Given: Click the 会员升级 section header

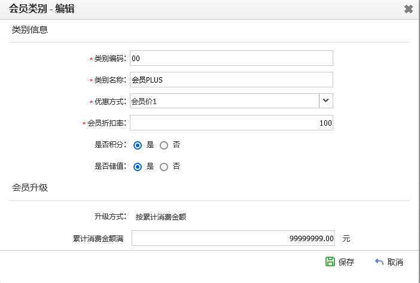Looking at the screenshot, I should click(x=30, y=188).
